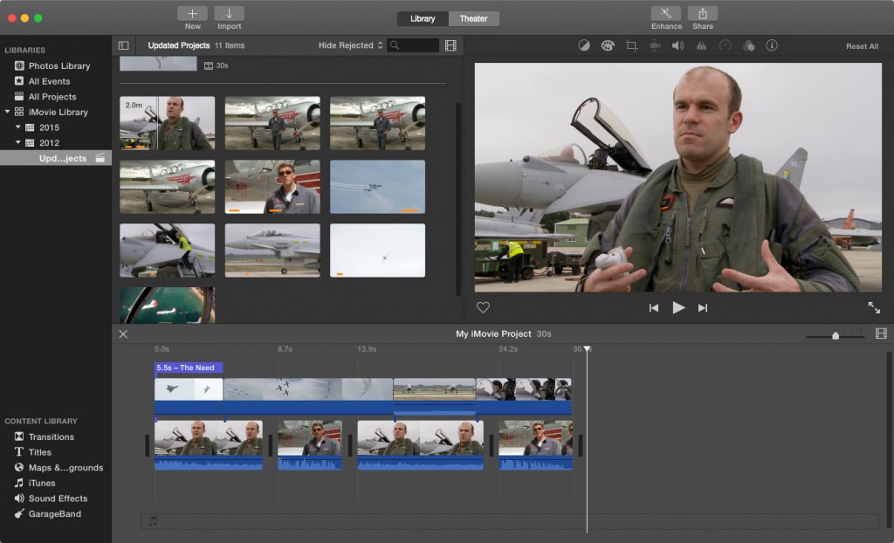Open the color balance adjustment tool

coord(584,45)
